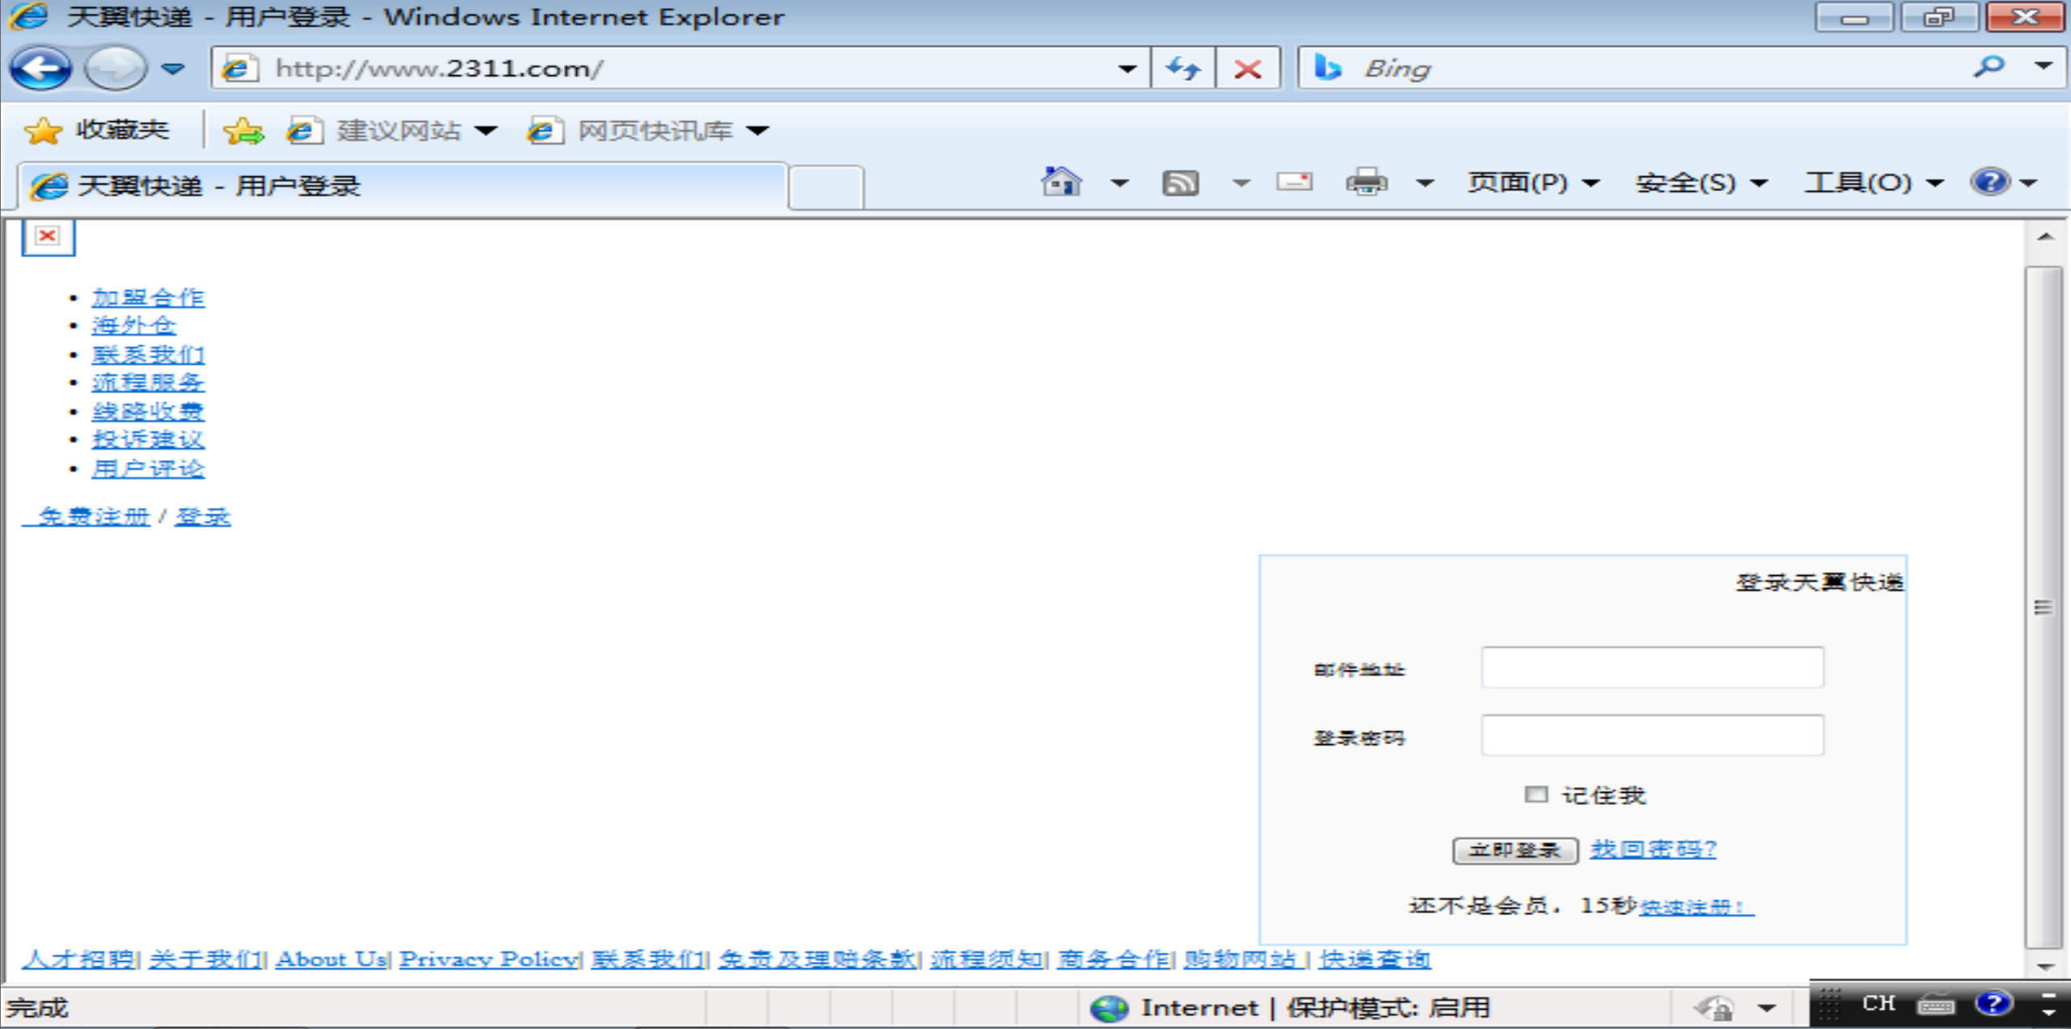The width and height of the screenshot is (2071, 1029).
Task: Open the Print options dropdown arrow
Action: coord(1425,183)
